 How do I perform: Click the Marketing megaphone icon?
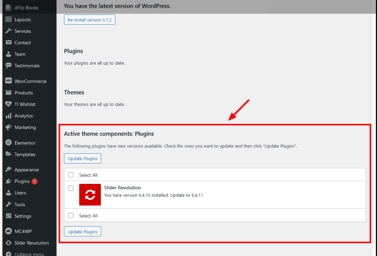[x=8, y=127]
